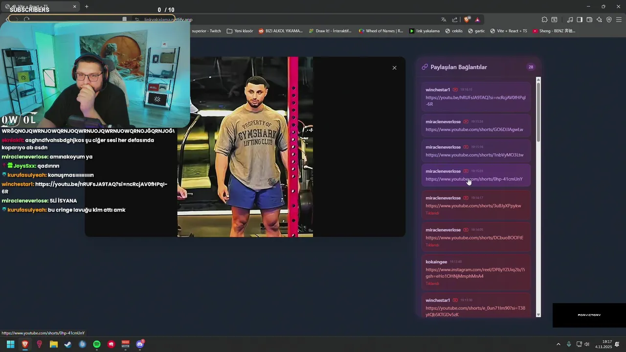Open the 'cekilis' bookmark

click(453, 31)
